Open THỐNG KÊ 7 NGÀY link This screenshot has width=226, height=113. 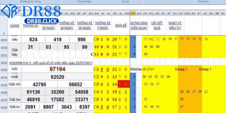pyautogui.click(x=103, y=26)
